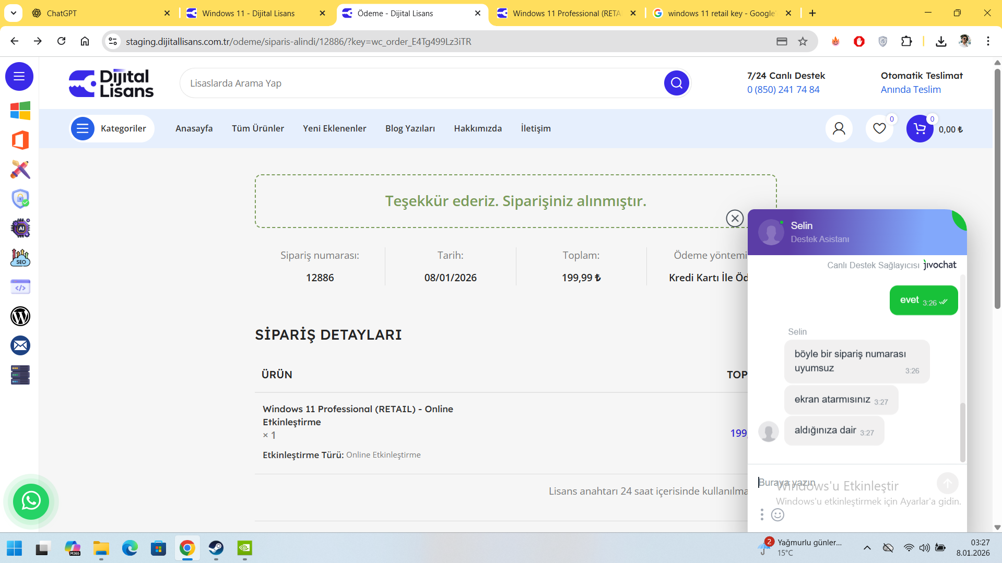
Task: Open Hakkımızda menu item
Action: pos(478,128)
